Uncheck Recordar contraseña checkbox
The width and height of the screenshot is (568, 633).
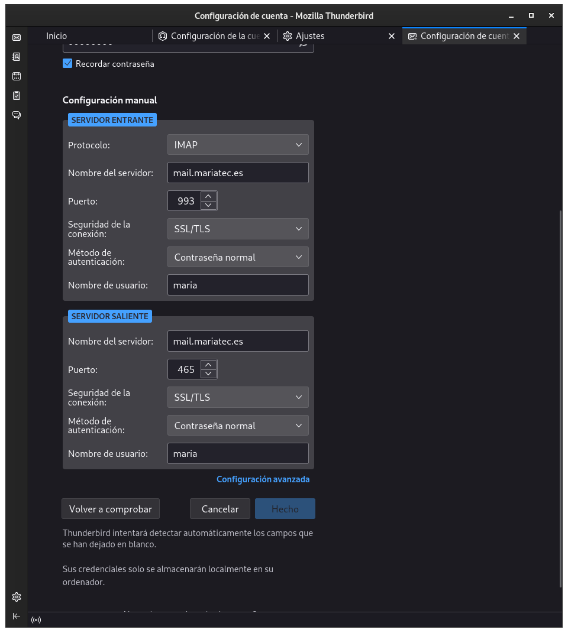coord(67,63)
